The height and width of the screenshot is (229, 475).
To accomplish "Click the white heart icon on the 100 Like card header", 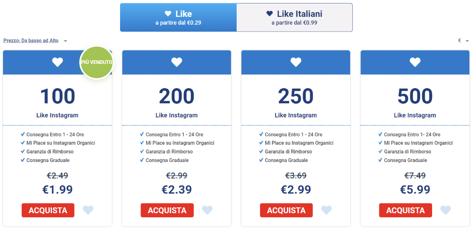I will click(57, 62).
